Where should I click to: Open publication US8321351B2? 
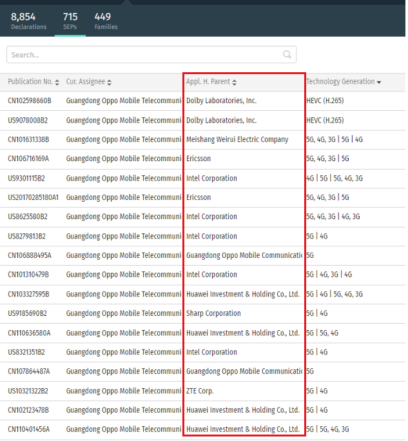[26, 352]
